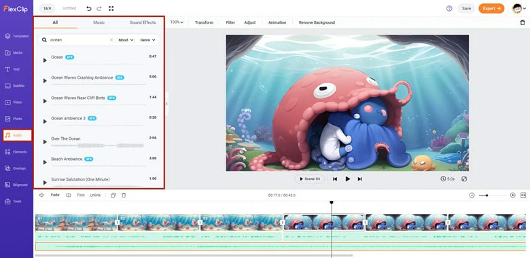530x258 pixels.
Task: Click the undo arrow icon
Action: tap(89, 8)
